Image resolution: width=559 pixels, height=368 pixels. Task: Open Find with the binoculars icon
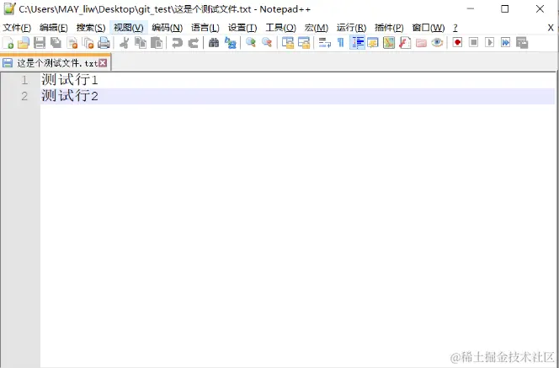214,43
